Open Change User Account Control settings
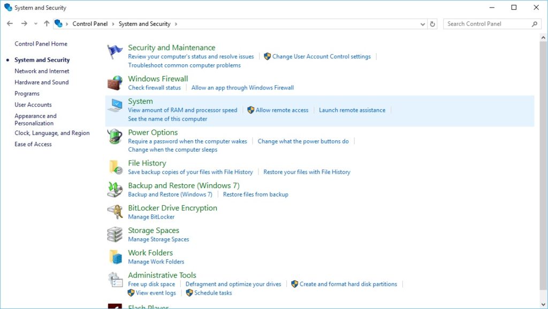 321,57
